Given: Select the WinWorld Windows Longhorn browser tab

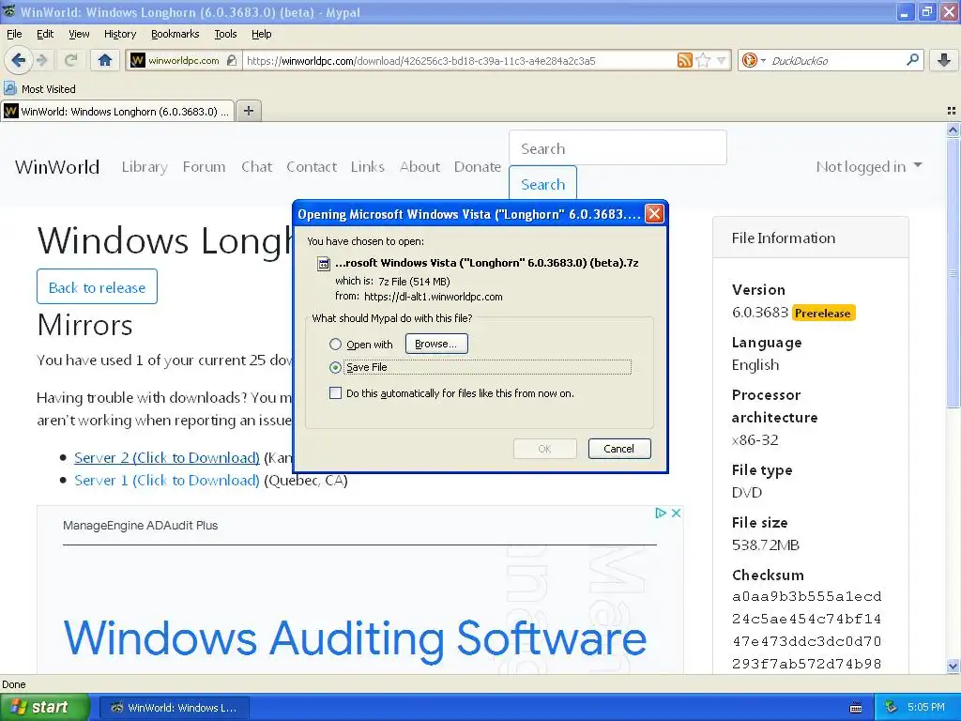Looking at the screenshot, I should tap(117, 111).
